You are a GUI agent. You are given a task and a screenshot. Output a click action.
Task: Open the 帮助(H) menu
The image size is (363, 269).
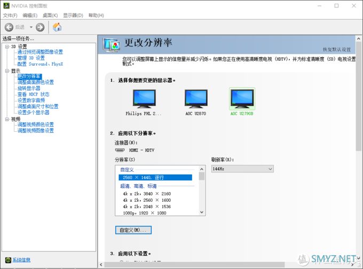96,15
